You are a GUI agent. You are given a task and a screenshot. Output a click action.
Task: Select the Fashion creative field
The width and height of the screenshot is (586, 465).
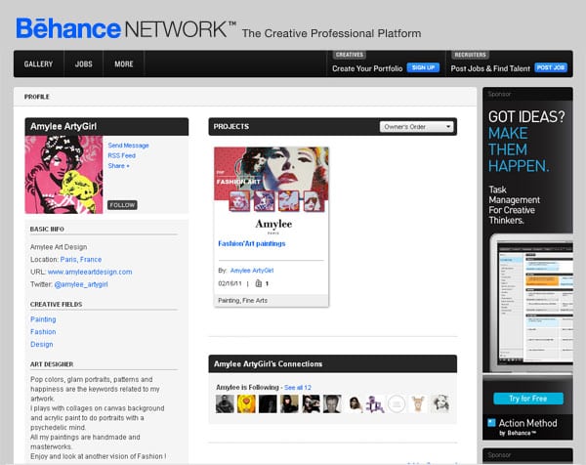click(x=43, y=331)
